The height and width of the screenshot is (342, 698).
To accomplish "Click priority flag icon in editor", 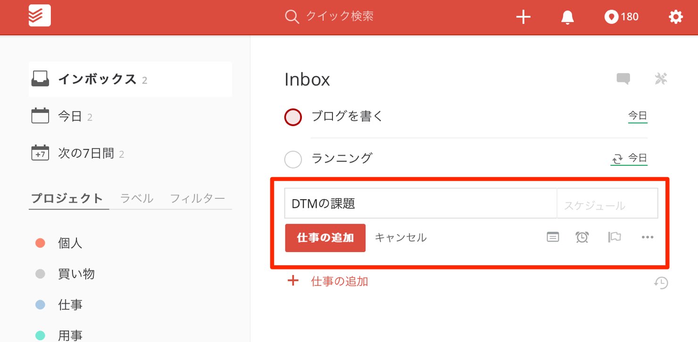I will 614,237.
